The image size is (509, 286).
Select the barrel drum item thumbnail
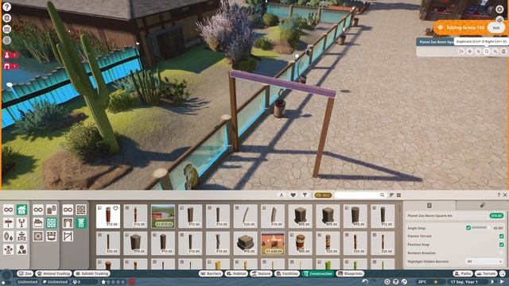pos(300,243)
